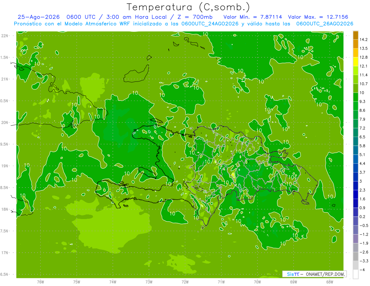Pick the green swatch between 10 and 9.3

(x=356, y=97)
